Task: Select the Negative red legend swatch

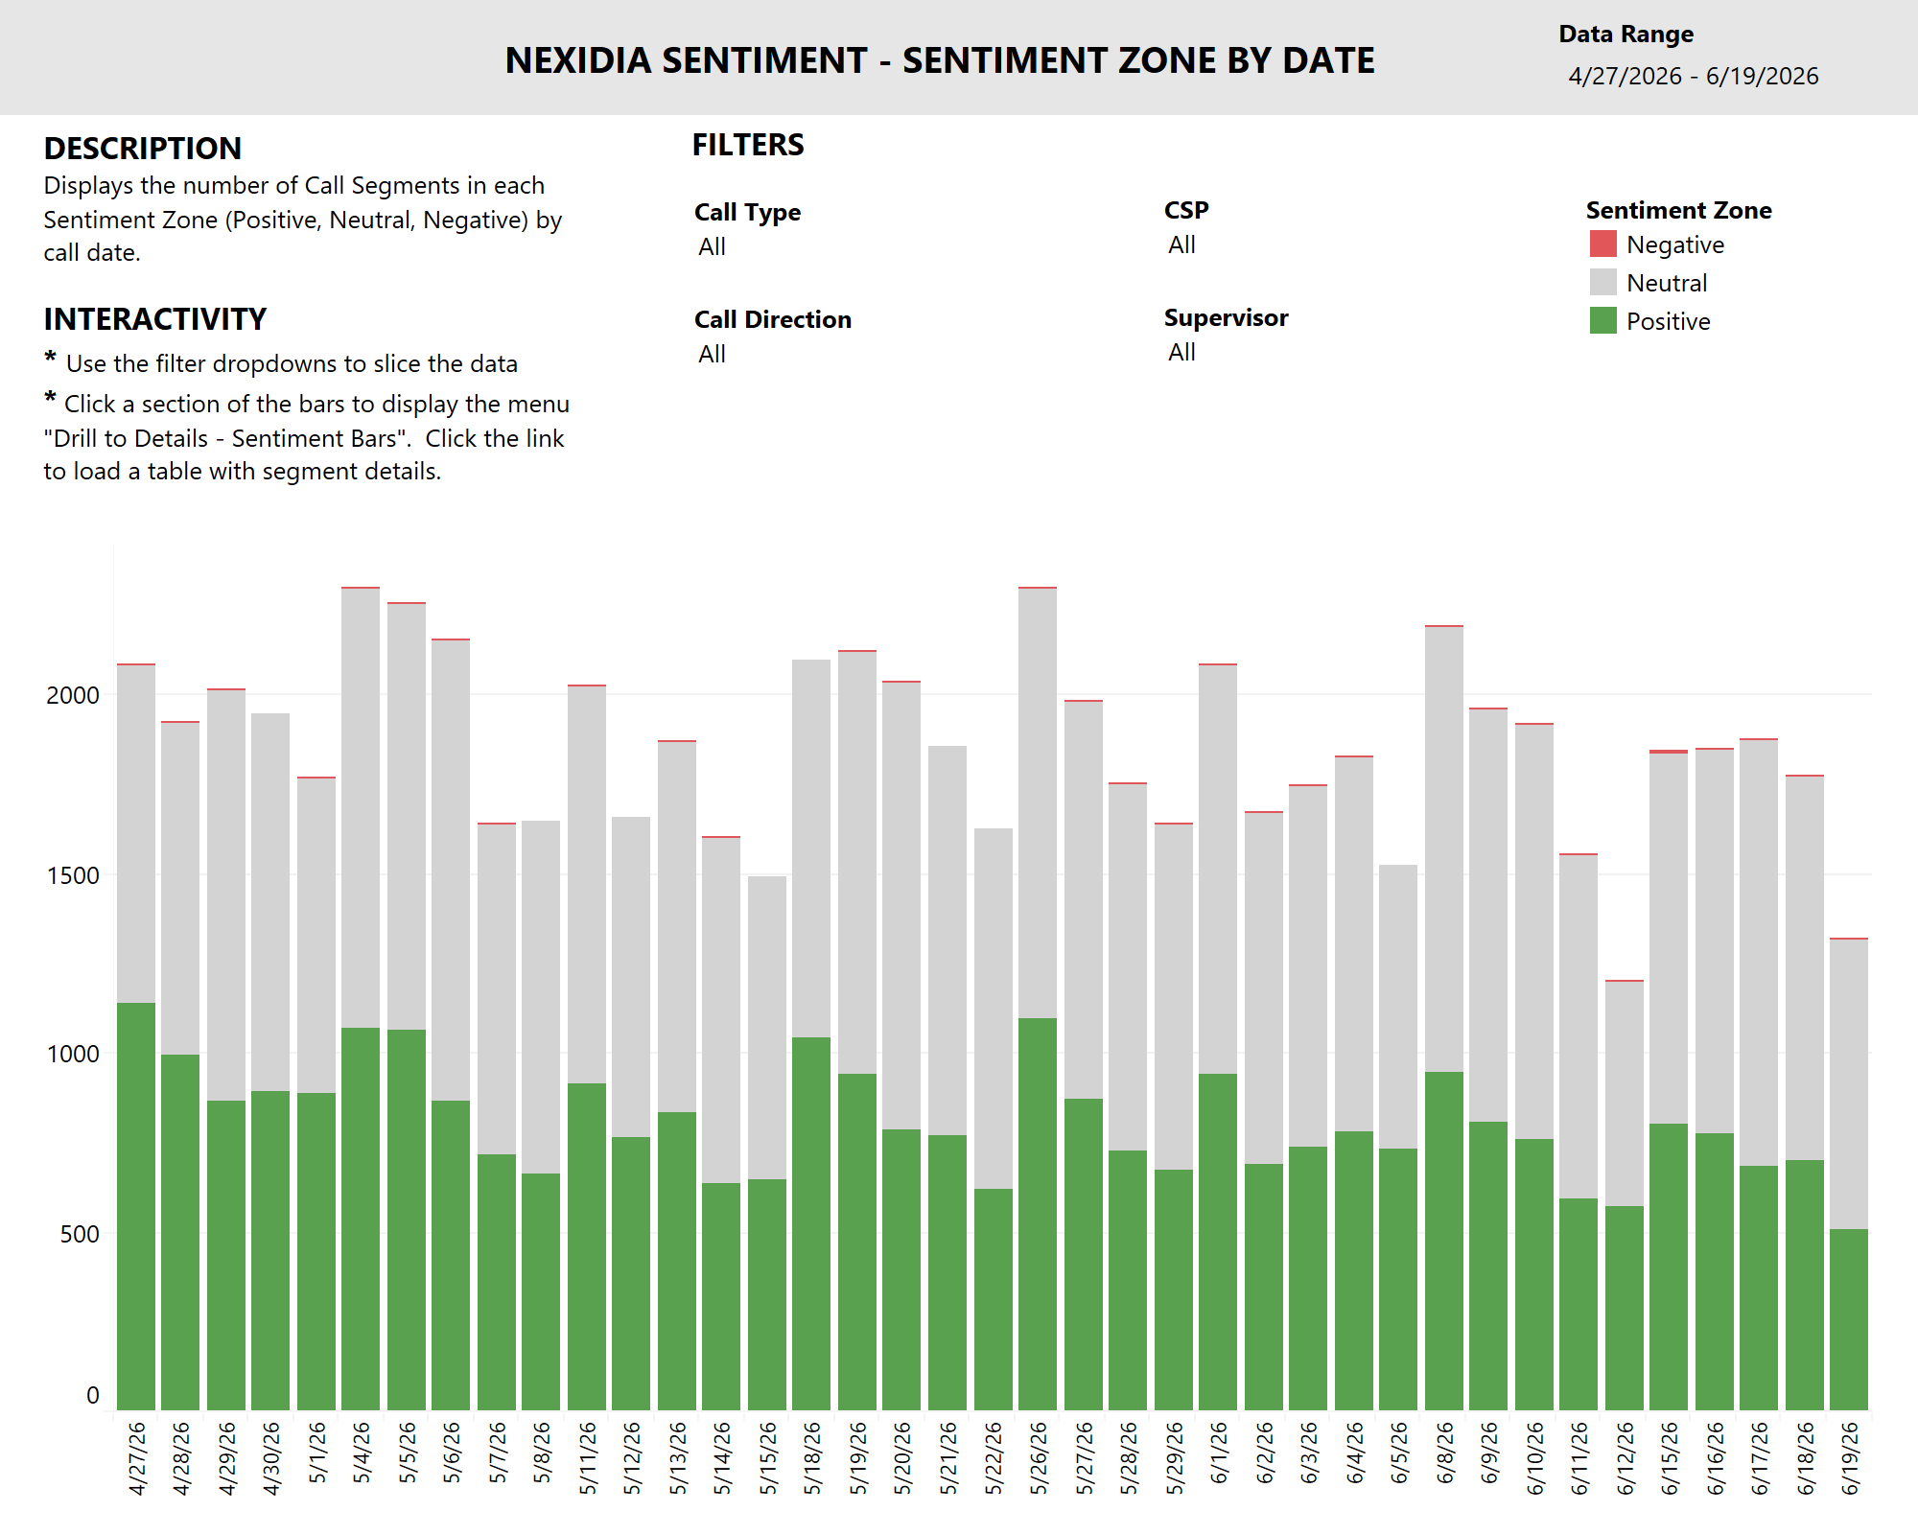Action: (x=1603, y=244)
